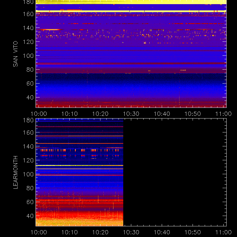Image resolution: width=237 pixels, height=237 pixels.
Task: Select the 10:10 time label below Learmonth plot
Action: tap(70, 232)
